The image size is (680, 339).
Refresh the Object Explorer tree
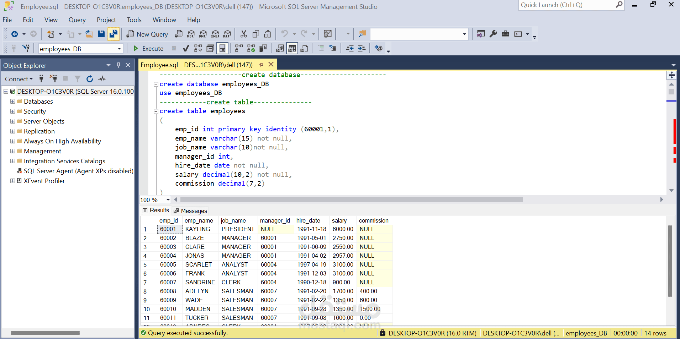tap(90, 79)
